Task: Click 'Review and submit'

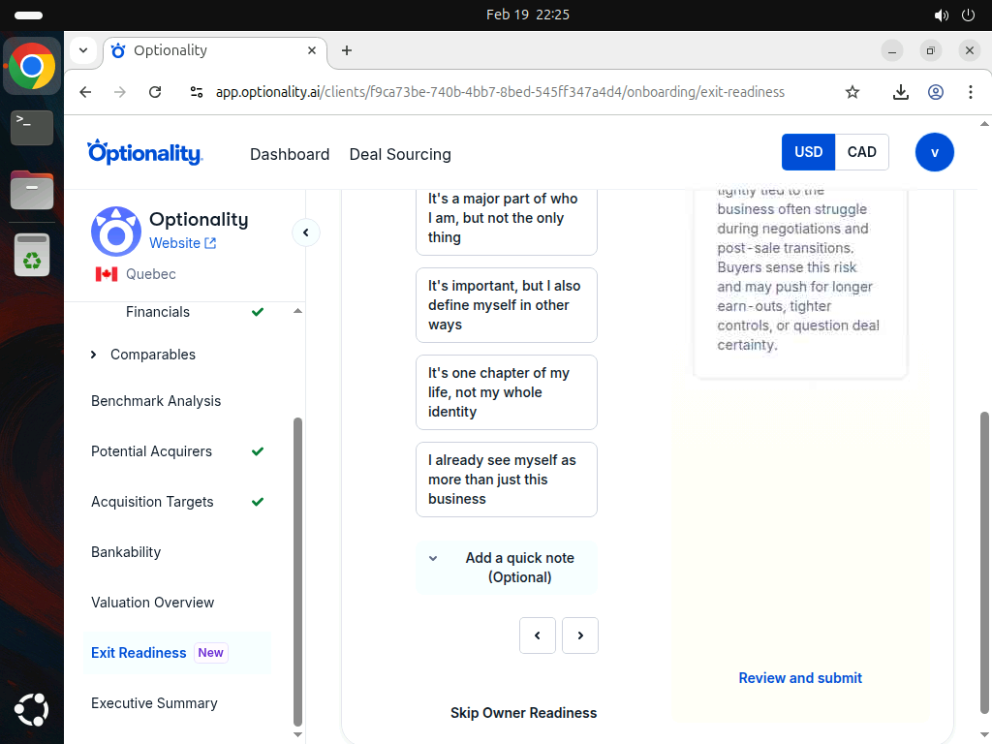Action: point(800,678)
